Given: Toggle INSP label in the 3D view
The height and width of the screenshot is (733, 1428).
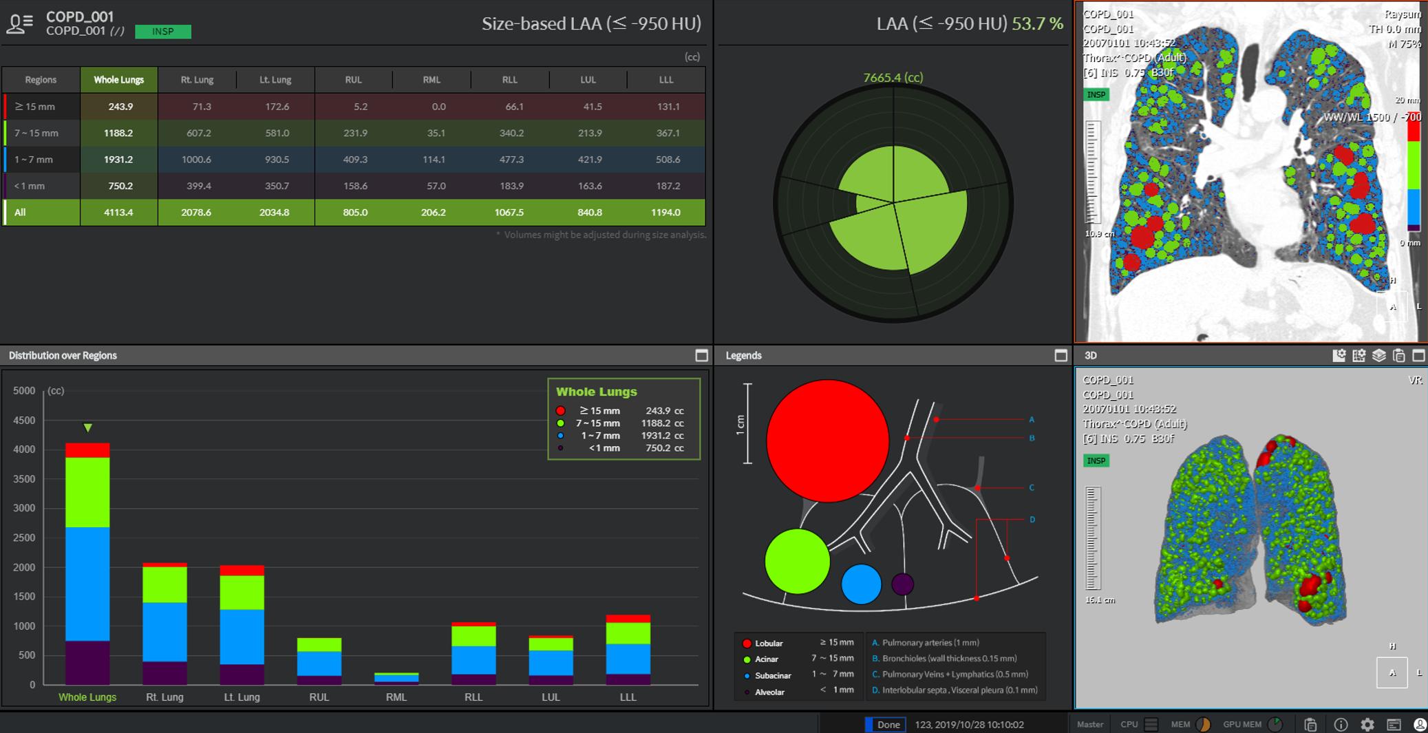Looking at the screenshot, I should tap(1096, 461).
